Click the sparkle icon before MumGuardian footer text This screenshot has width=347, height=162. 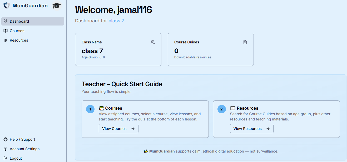(146, 151)
